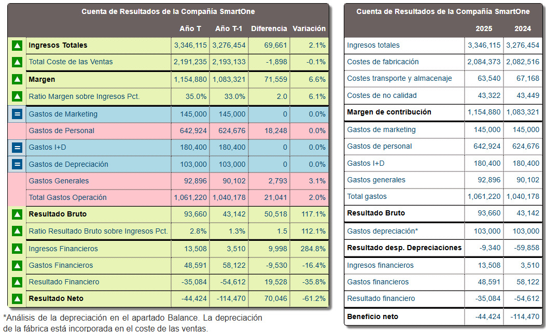Click 'Costes de fabricación' label in right table
546x332 pixels.
click(x=383, y=62)
